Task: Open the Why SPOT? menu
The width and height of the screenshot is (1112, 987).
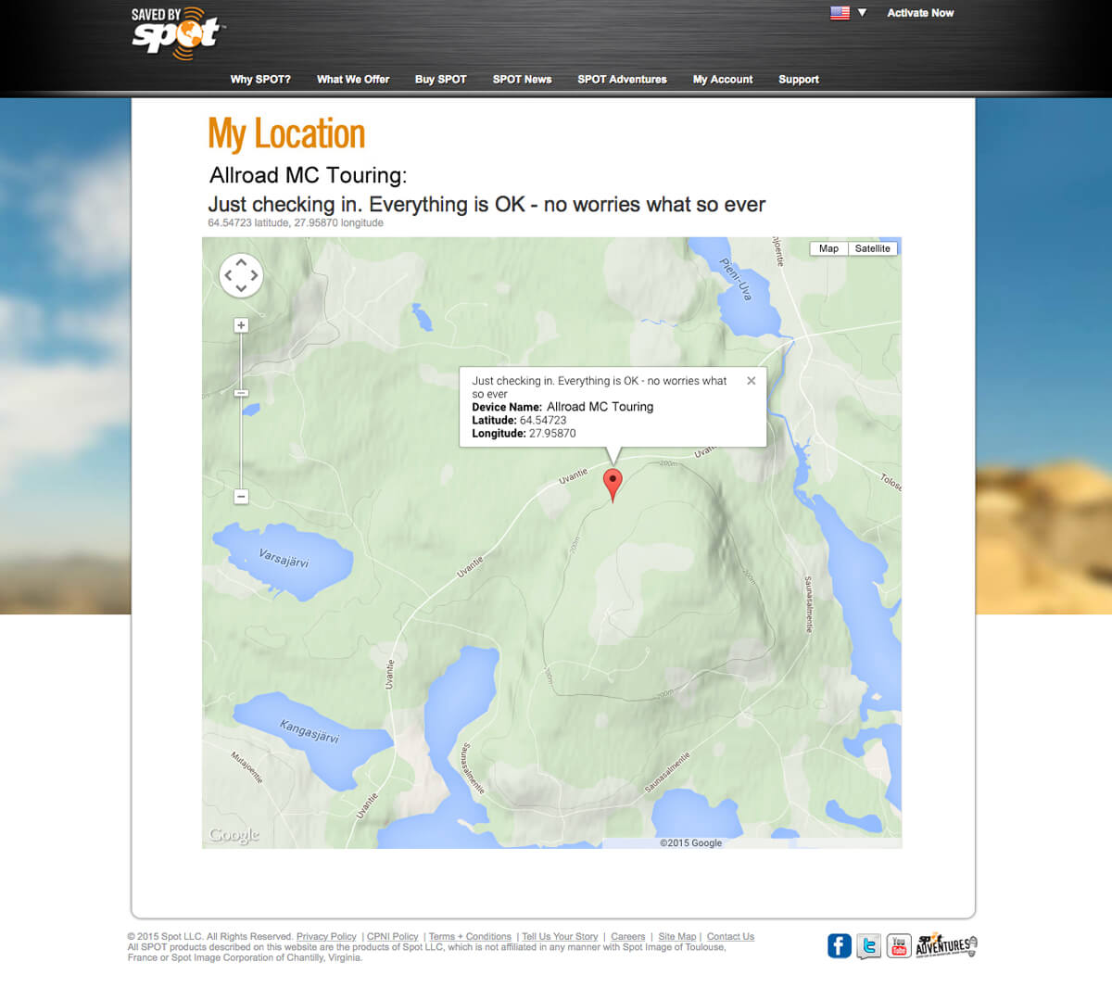Action: [x=260, y=80]
